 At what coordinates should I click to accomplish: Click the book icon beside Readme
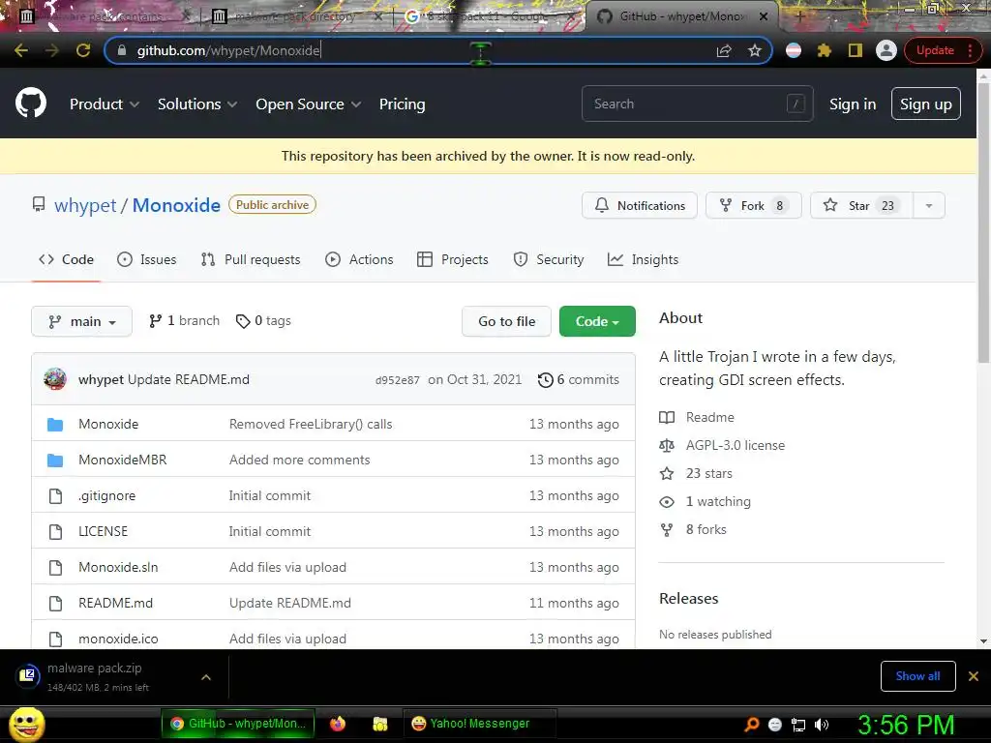pos(667,417)
